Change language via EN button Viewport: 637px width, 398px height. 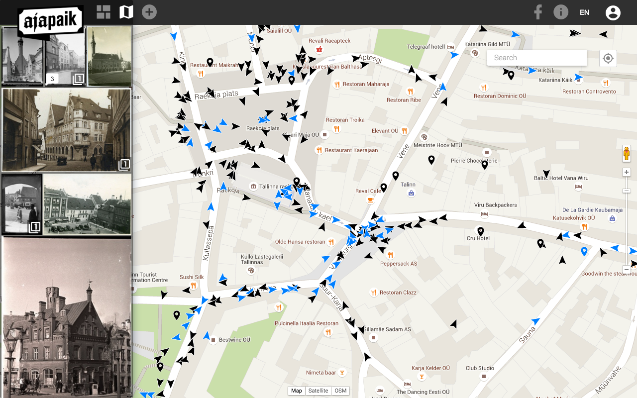tap(585, 12)
